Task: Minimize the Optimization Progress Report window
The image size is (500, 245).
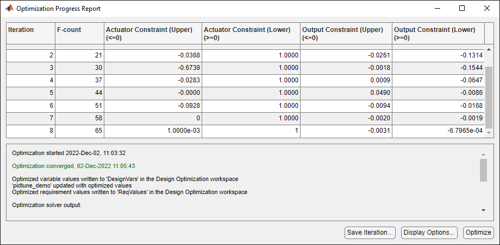Action: point(437,9)
